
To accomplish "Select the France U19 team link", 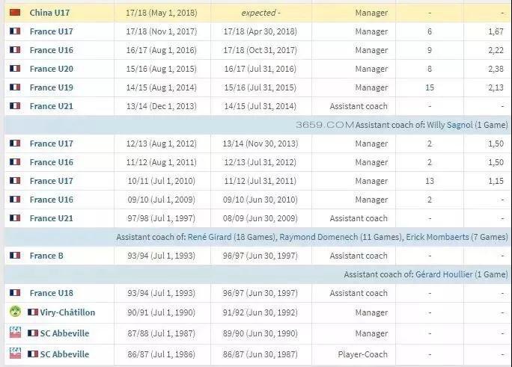I will point(52,87).
